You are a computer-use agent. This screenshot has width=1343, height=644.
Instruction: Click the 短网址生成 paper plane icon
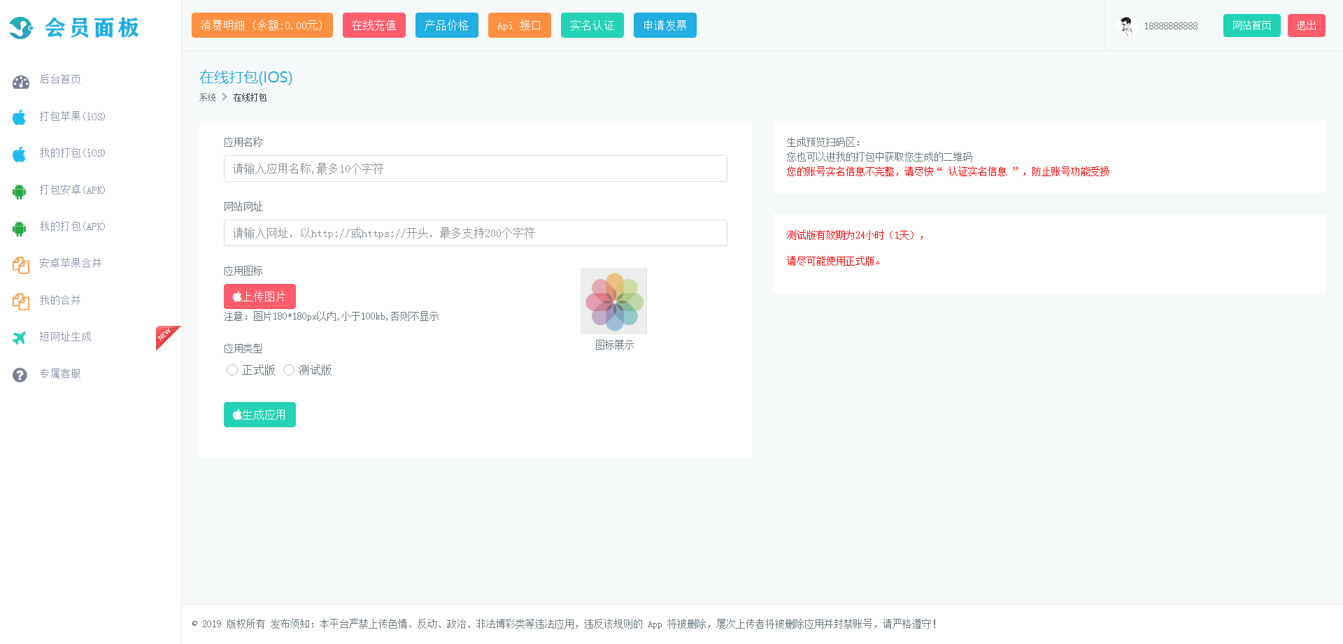19,336
